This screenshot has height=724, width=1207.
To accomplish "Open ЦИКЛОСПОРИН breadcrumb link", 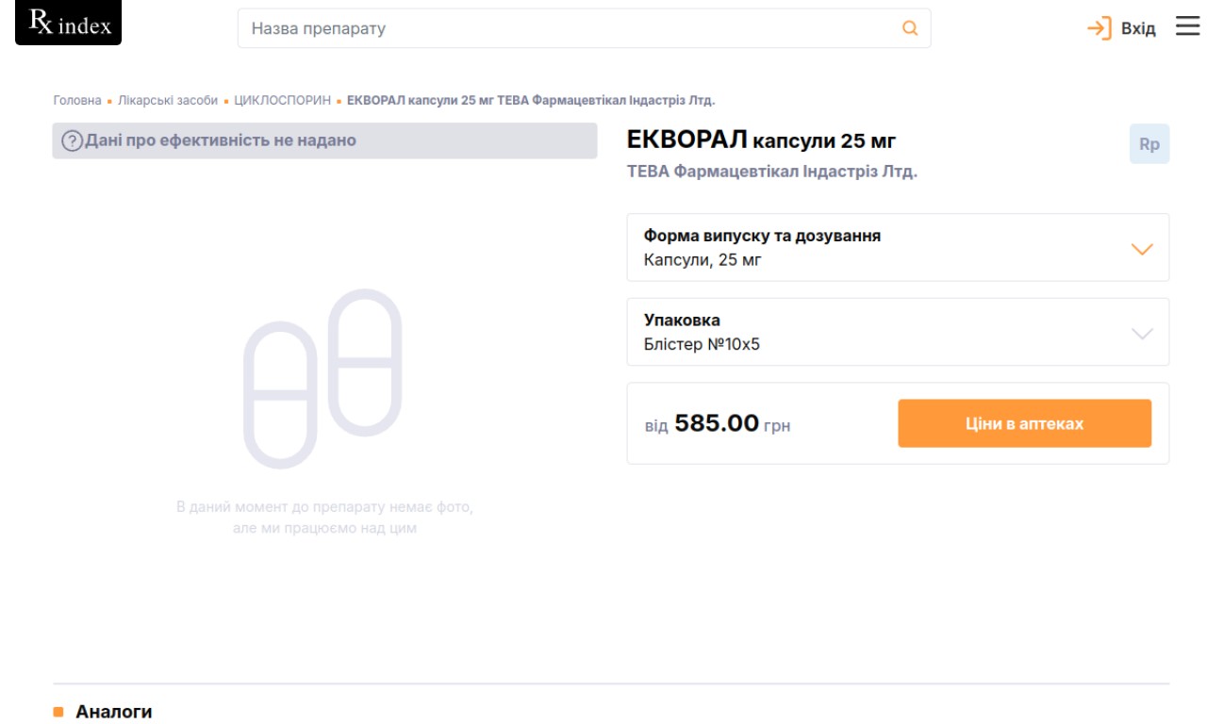I will tap(283, 101).
